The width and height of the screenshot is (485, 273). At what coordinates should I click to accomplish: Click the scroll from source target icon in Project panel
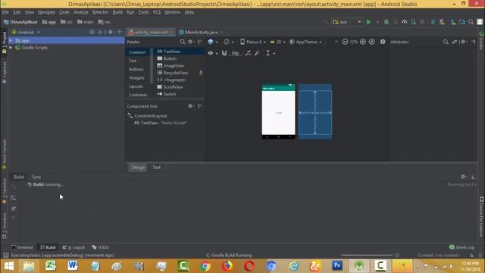[x=92, y=32]
